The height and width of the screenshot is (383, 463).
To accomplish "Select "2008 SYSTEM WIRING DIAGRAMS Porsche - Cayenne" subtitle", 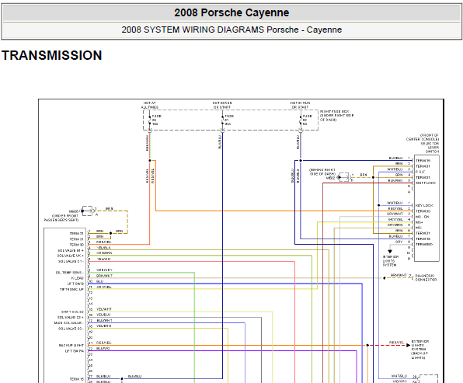I will pos(231,30).
